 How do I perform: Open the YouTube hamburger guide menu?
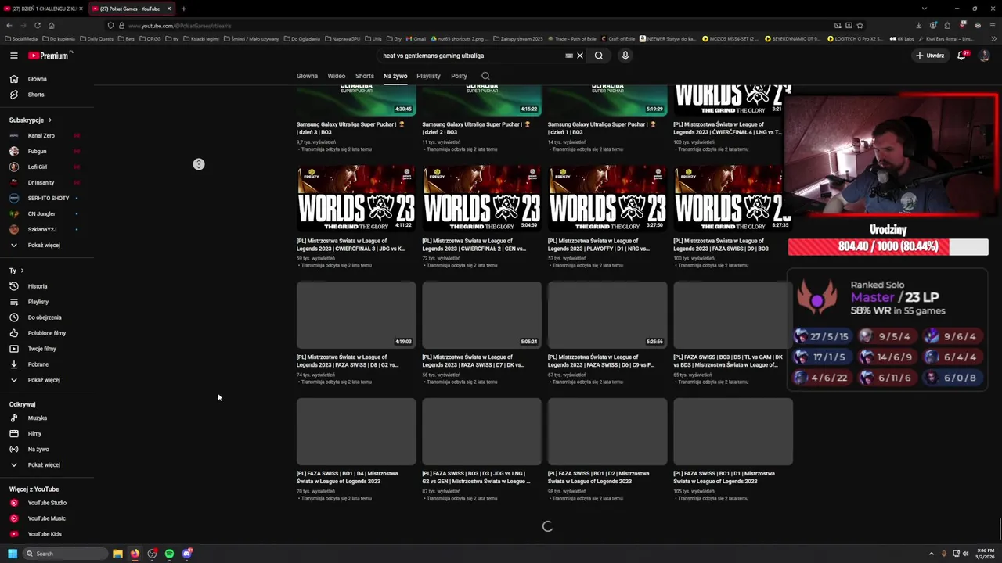(x=13, y=56)
